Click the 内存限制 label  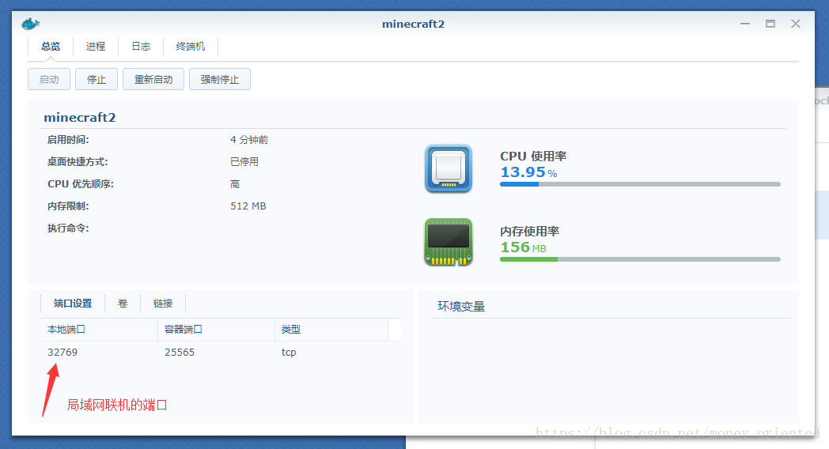[x=68, y=206]
